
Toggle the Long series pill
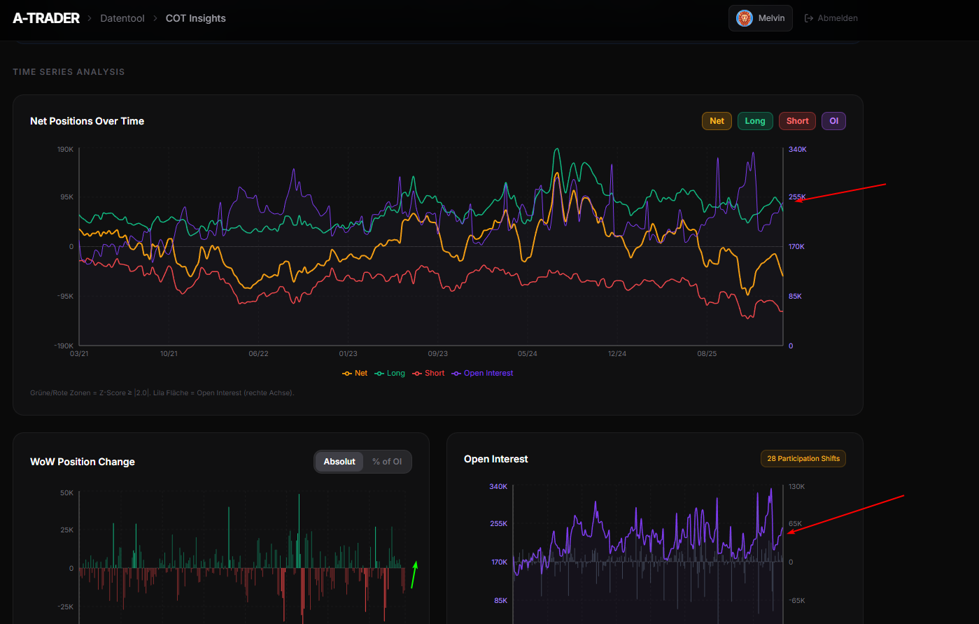click(755, 120)
